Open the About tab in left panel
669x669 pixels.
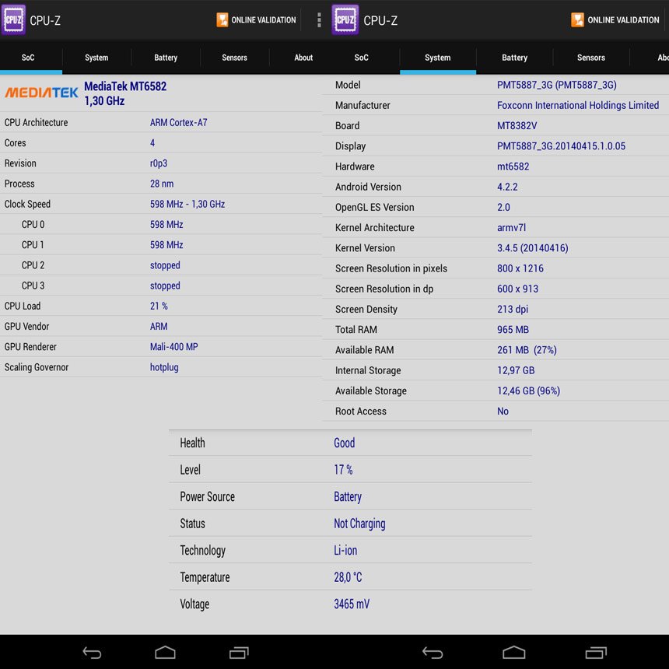pyautogui.click(x=303, y=58)
